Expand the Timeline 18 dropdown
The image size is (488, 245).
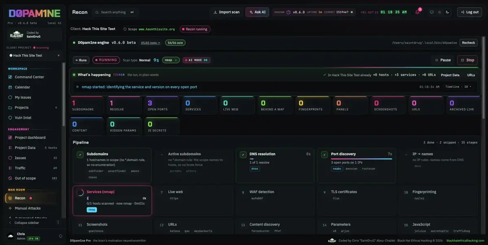458,87
